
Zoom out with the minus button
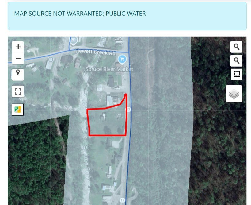point(18,58)
